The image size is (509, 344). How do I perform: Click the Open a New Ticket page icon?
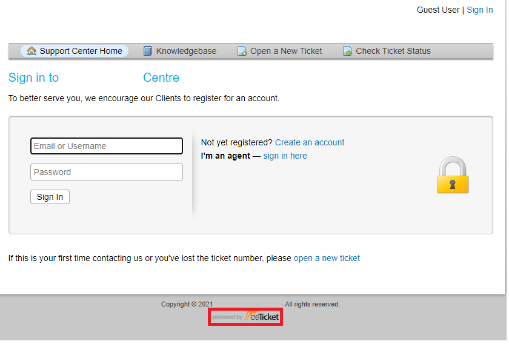pos(242,51)
